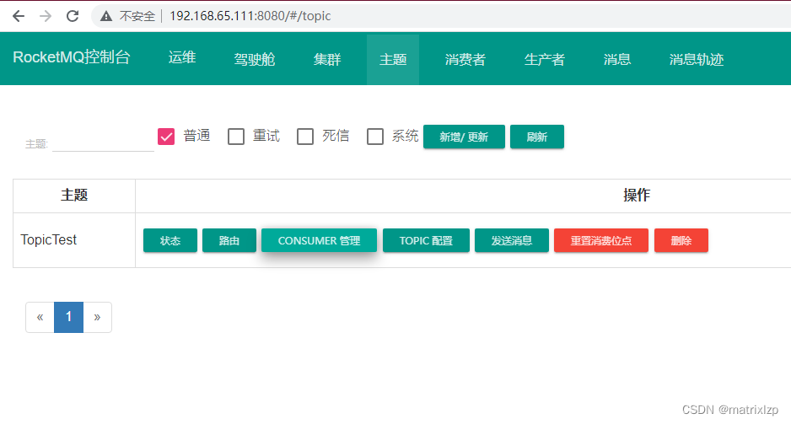This screenshot has width=791, height=424.
Task: Click the red 删除 button
Action: pyautogui.click(x=681, y=240)
